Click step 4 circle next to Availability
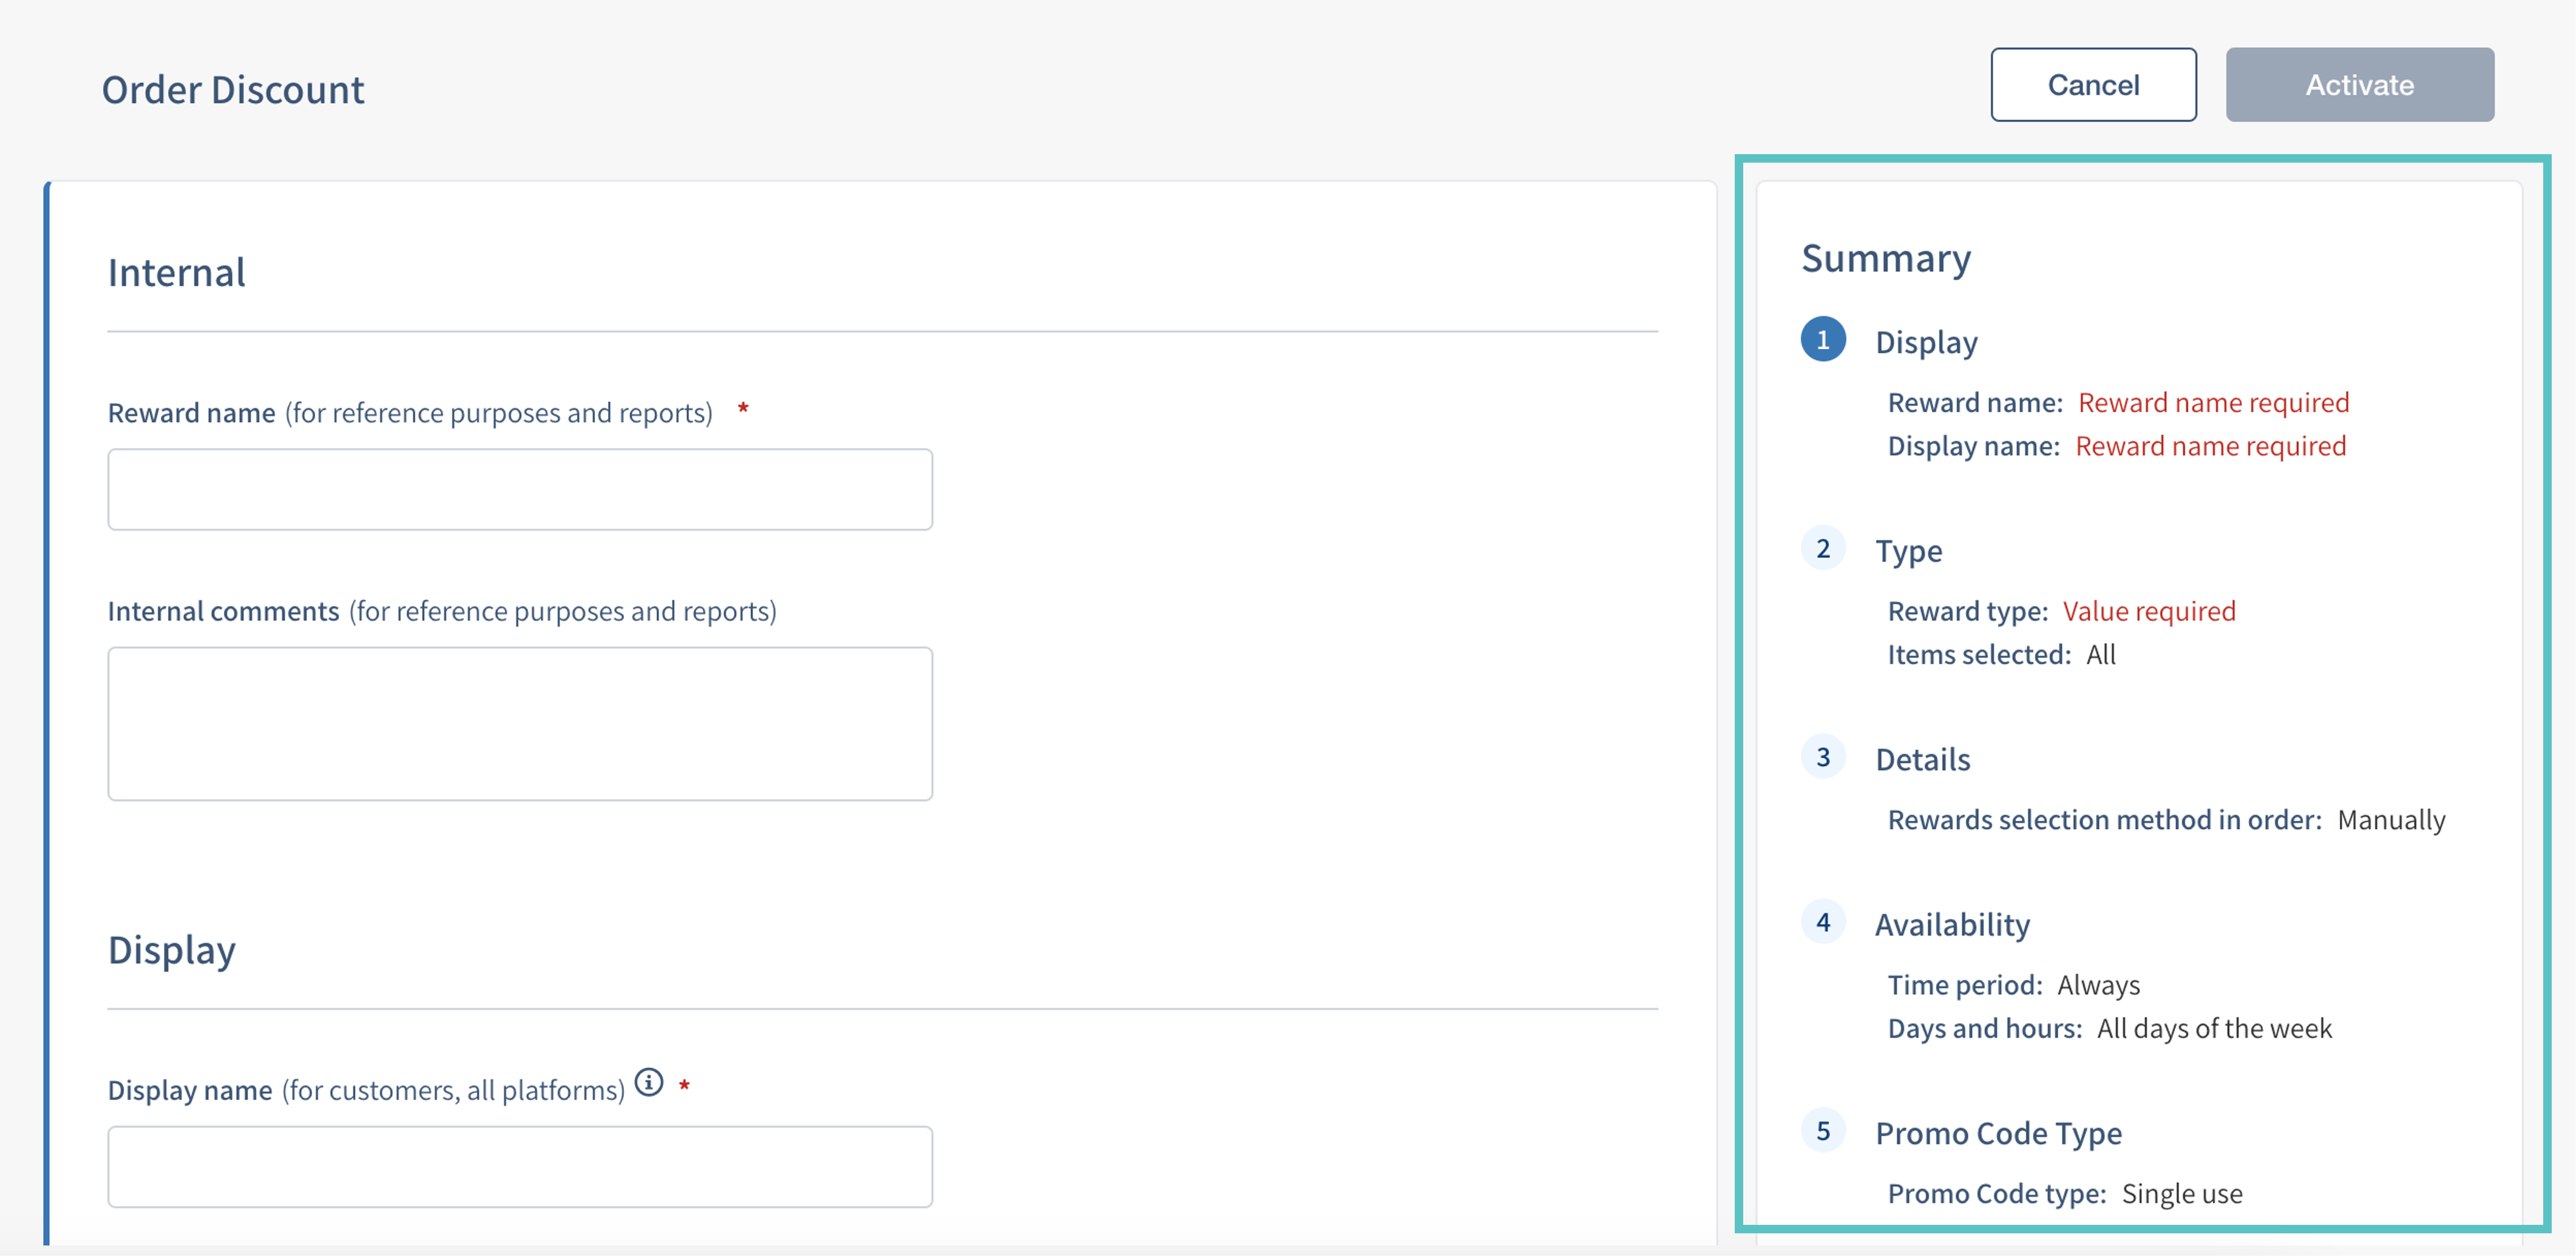 1822,922
